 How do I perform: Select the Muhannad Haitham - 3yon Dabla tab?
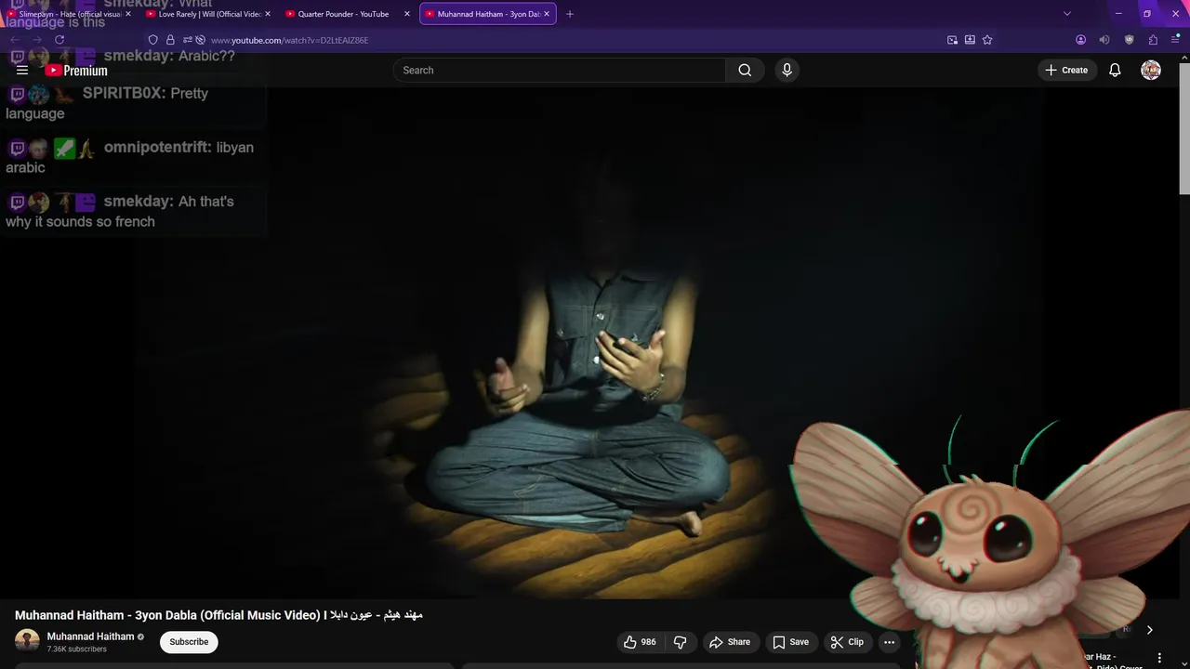[x=488, y=14]
